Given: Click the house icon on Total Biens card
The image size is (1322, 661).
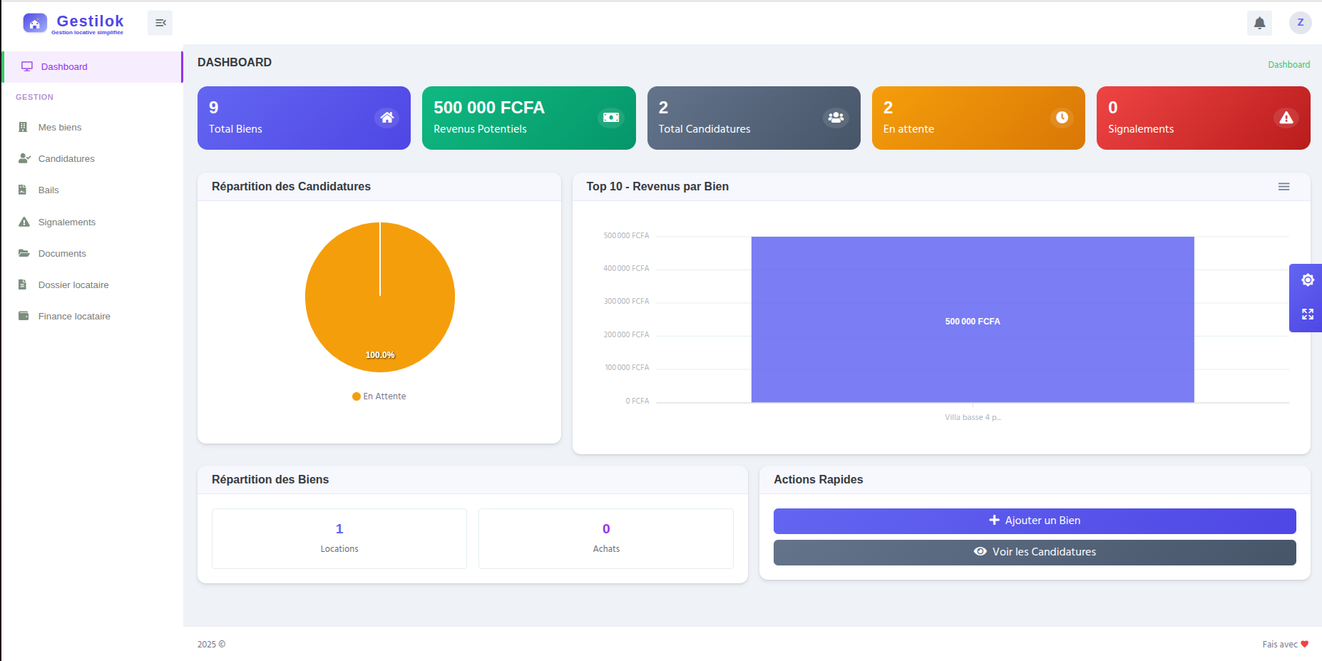Looking at the screenshot, I should (386, 117).
